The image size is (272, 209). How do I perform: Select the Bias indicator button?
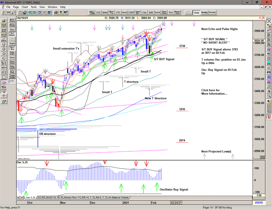pos(12,30)
